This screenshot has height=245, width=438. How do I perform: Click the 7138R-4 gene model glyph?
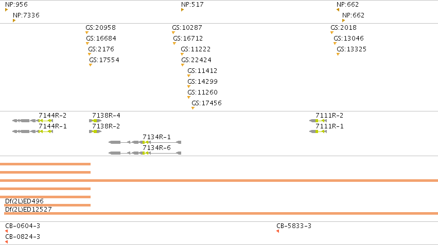point(95,121)
